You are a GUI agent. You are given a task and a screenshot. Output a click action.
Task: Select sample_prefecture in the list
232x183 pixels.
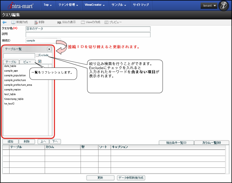click(15, 80)
